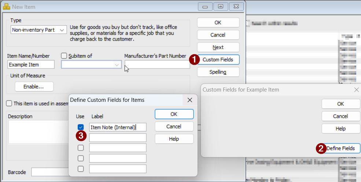Viewport: 361px width, 182px height.
Task: Open the Type dropdown showing Non-inventory Part
Action: point(39,30)
